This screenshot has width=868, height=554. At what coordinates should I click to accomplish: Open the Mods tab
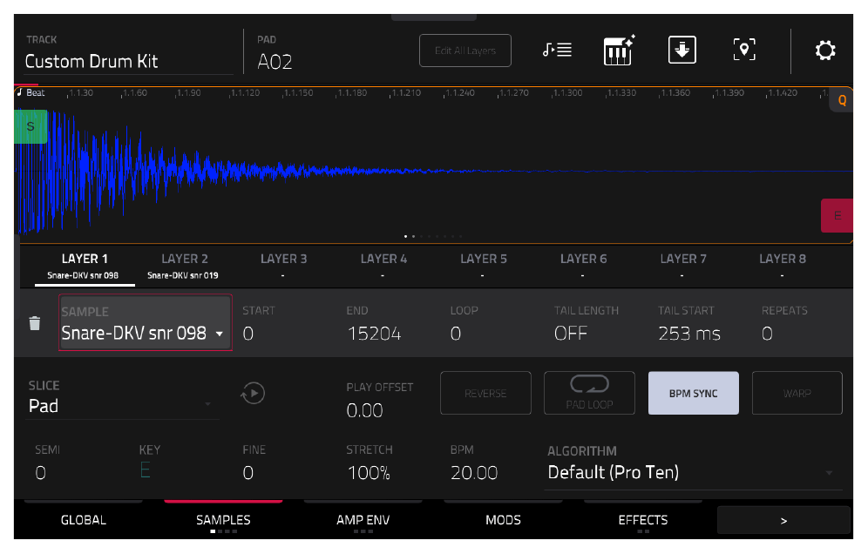[503, 520]
